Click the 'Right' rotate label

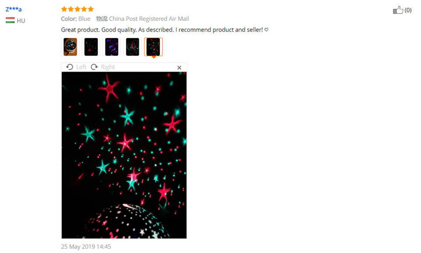pos(108,67)
